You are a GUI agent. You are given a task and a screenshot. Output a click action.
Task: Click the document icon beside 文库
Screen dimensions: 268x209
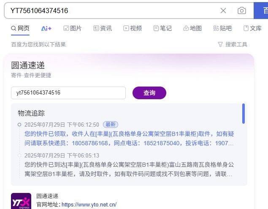click(x=246, y=28)
